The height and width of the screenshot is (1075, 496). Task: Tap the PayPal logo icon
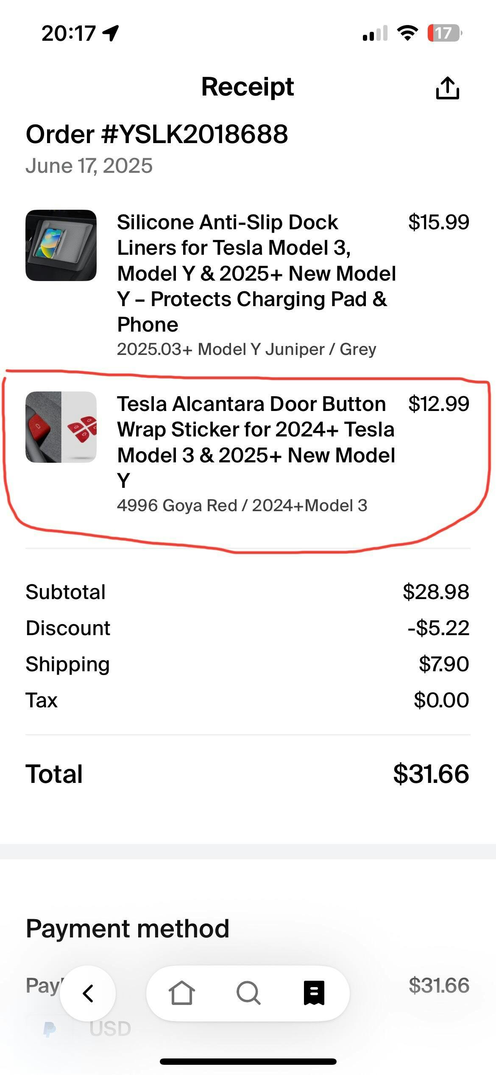[50, 1029]
